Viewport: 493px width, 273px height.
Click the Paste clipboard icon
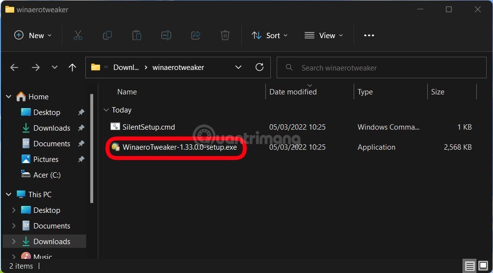coord(137,35)
